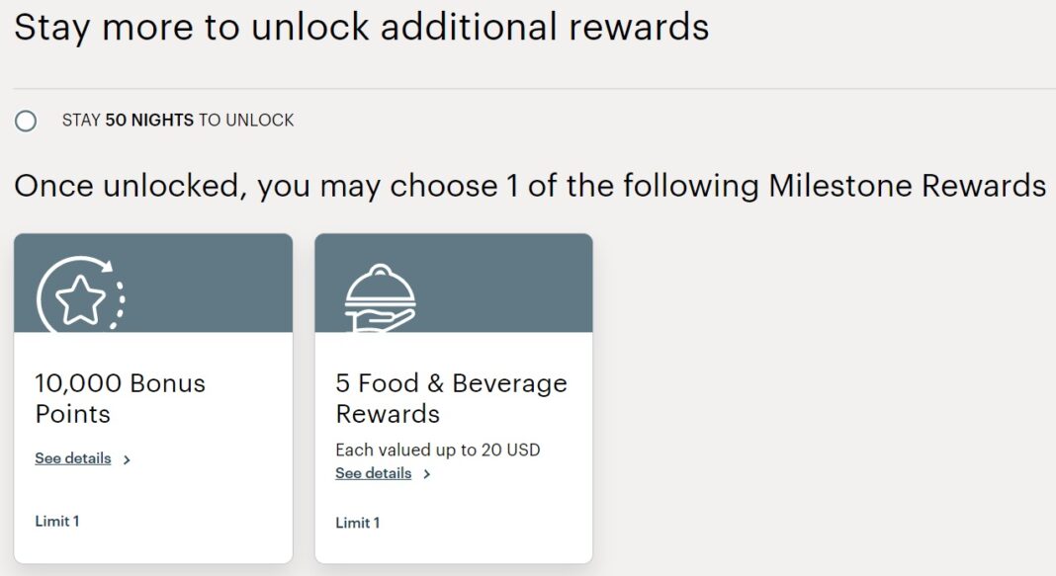Expand the chevron next to Bonus Points See details
The width and height of the screenshot is (1056, 576).
pos(125,458)
